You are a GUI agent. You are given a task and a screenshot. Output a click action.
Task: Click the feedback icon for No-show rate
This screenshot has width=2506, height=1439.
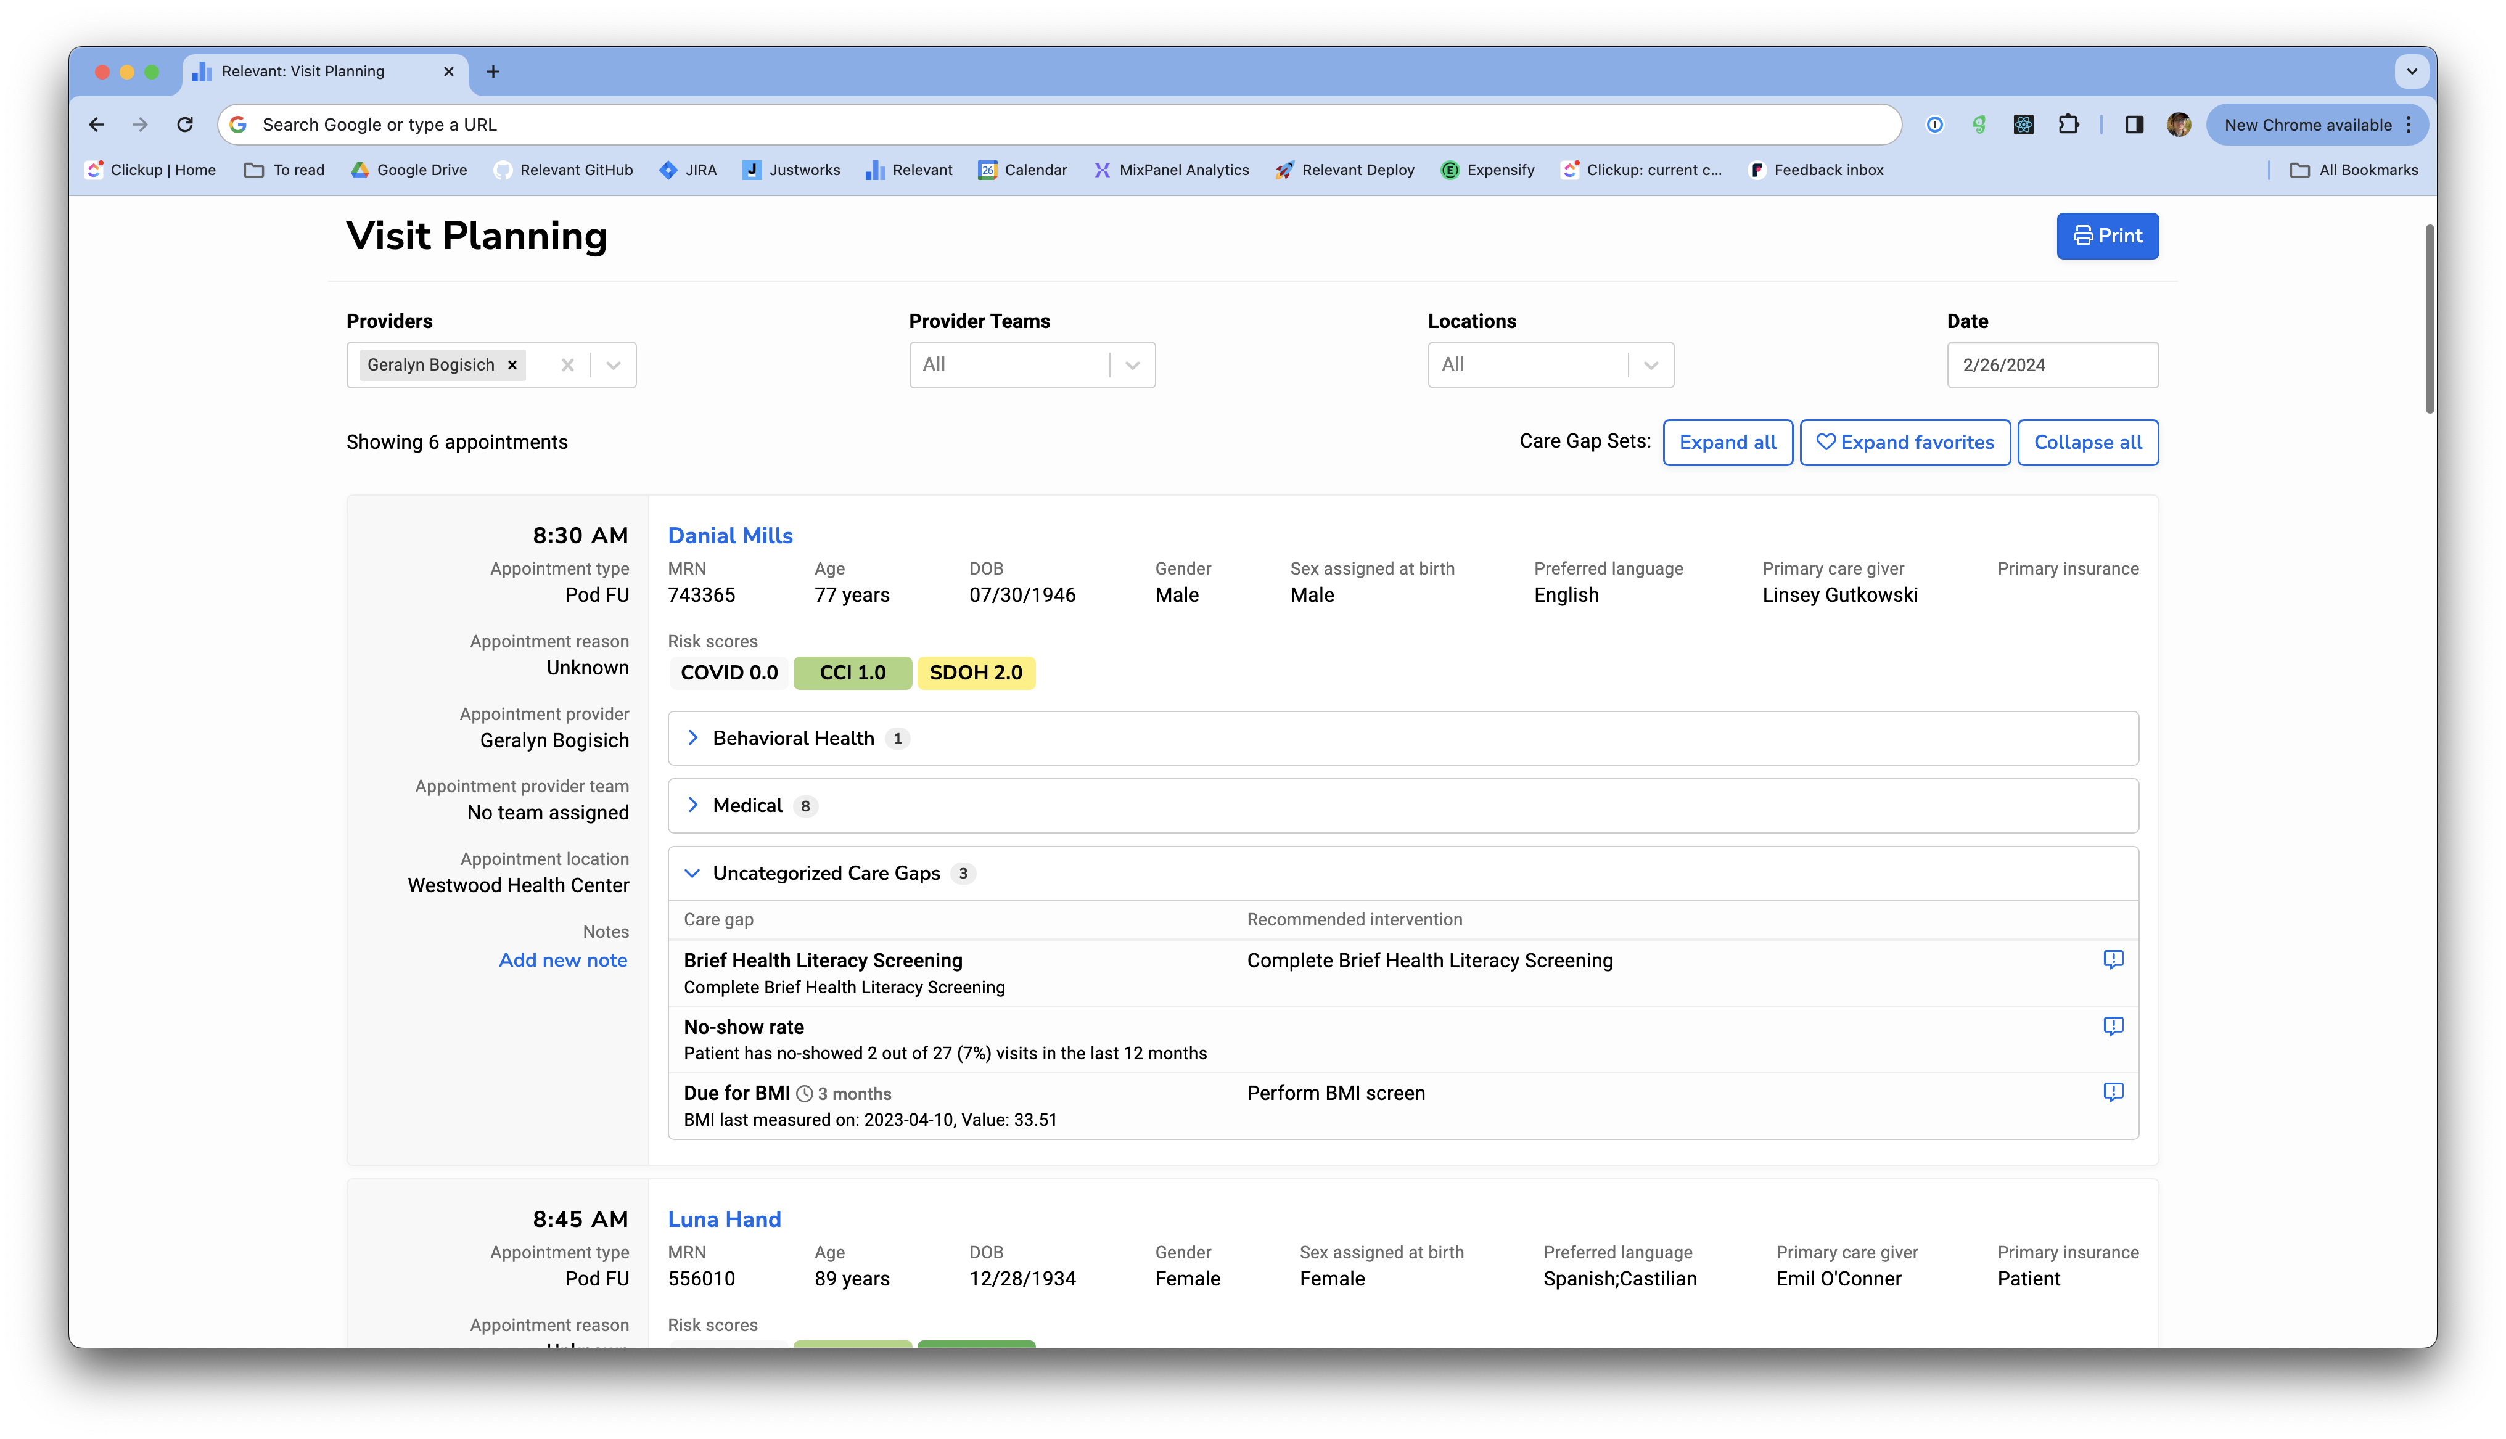click(2113, 1026)
